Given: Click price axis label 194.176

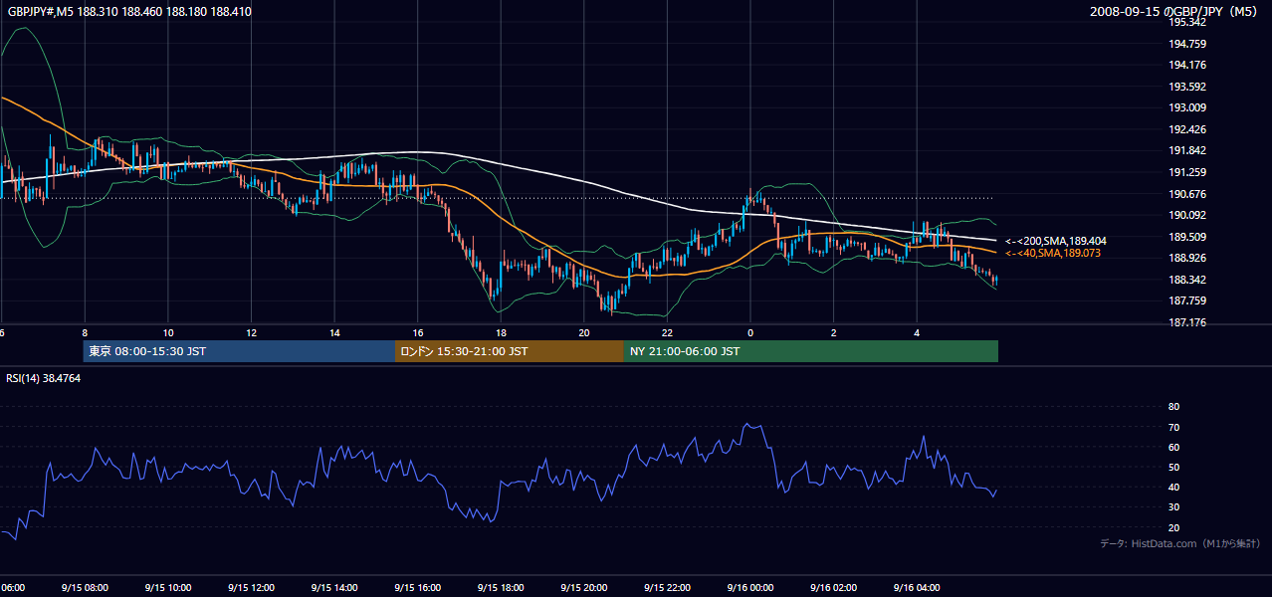Looking at the screenshot, I should [x=1187, y=66].
